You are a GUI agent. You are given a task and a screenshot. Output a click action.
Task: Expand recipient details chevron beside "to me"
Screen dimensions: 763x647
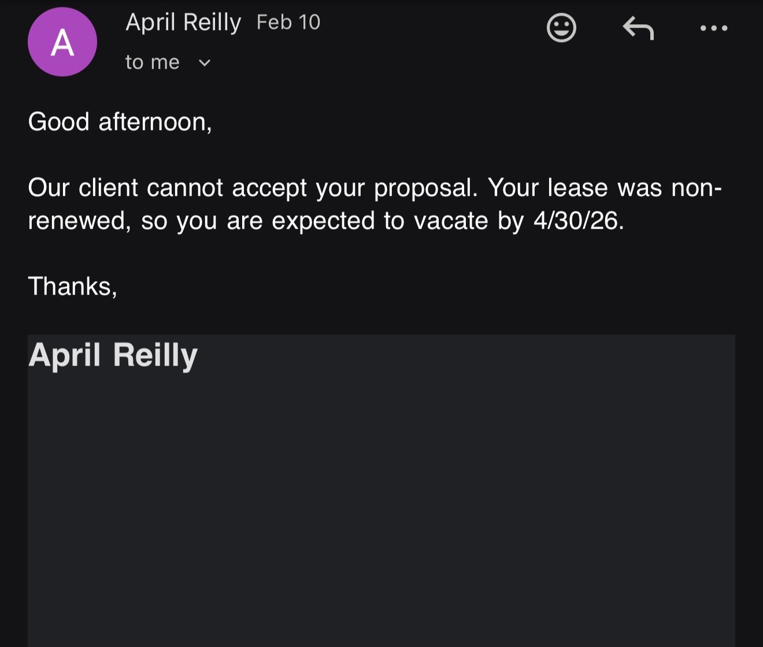(205, 62)
